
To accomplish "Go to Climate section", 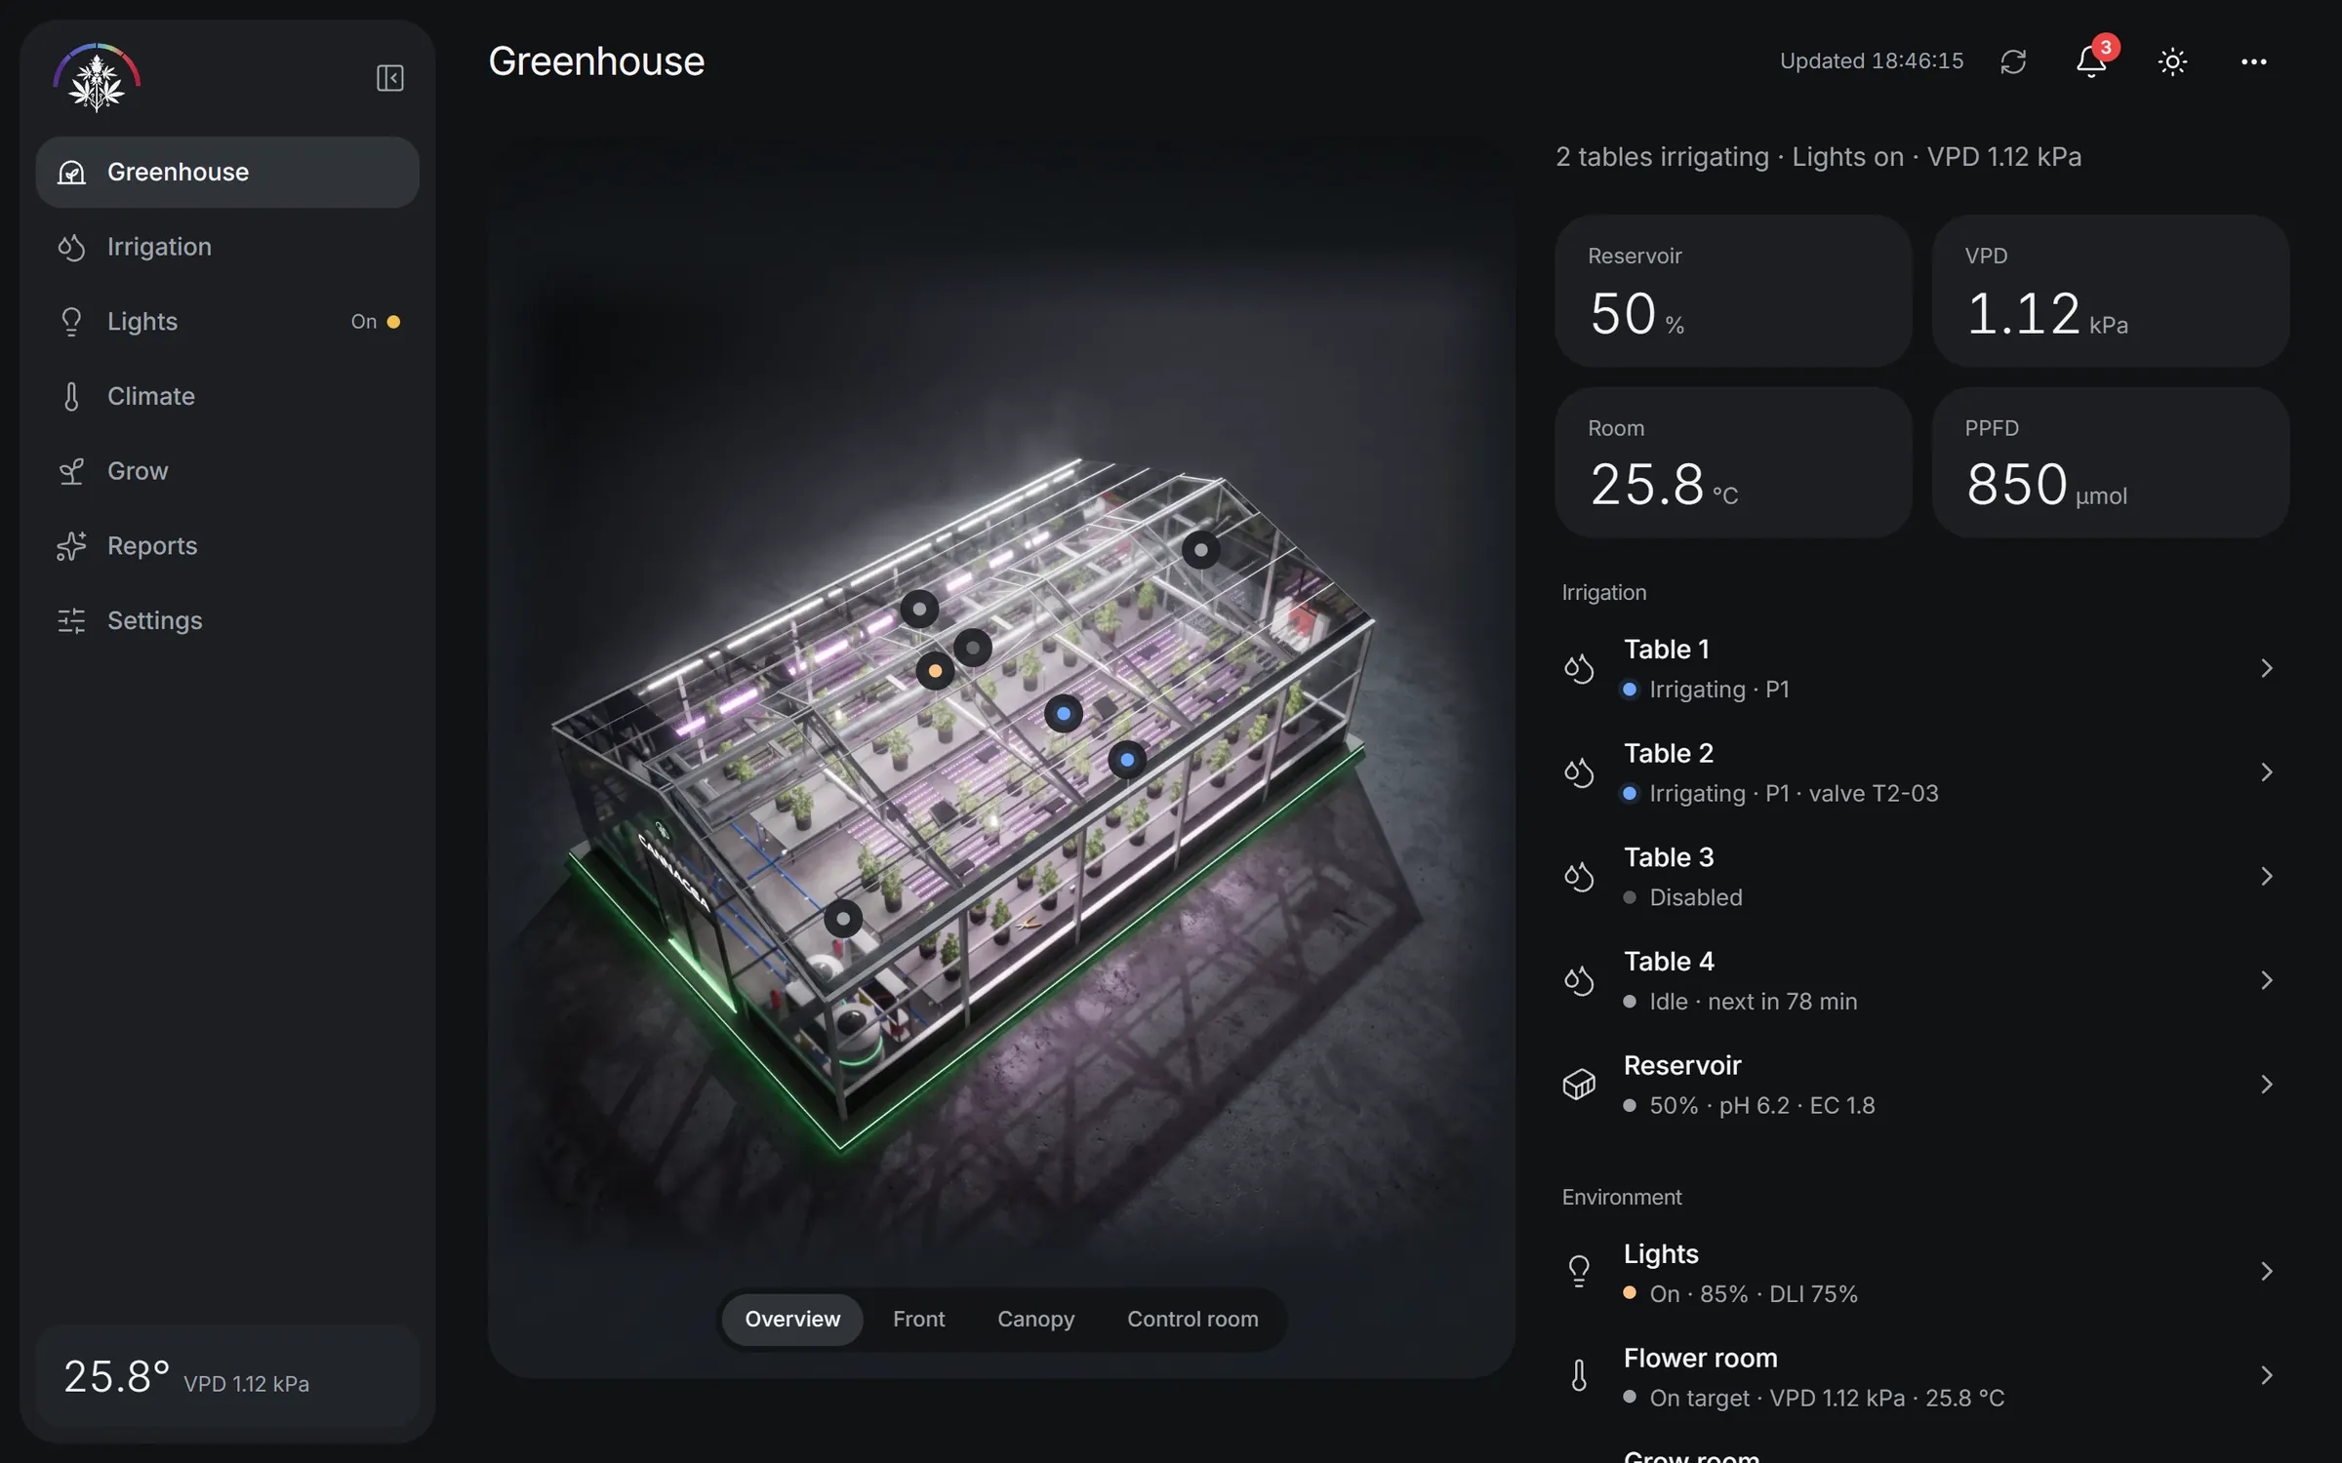I will [227, 396].
